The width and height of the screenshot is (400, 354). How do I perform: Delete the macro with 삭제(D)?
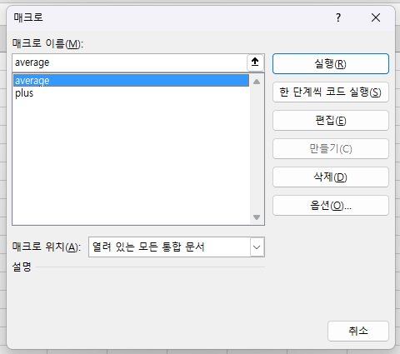click(x=331, y=177)
